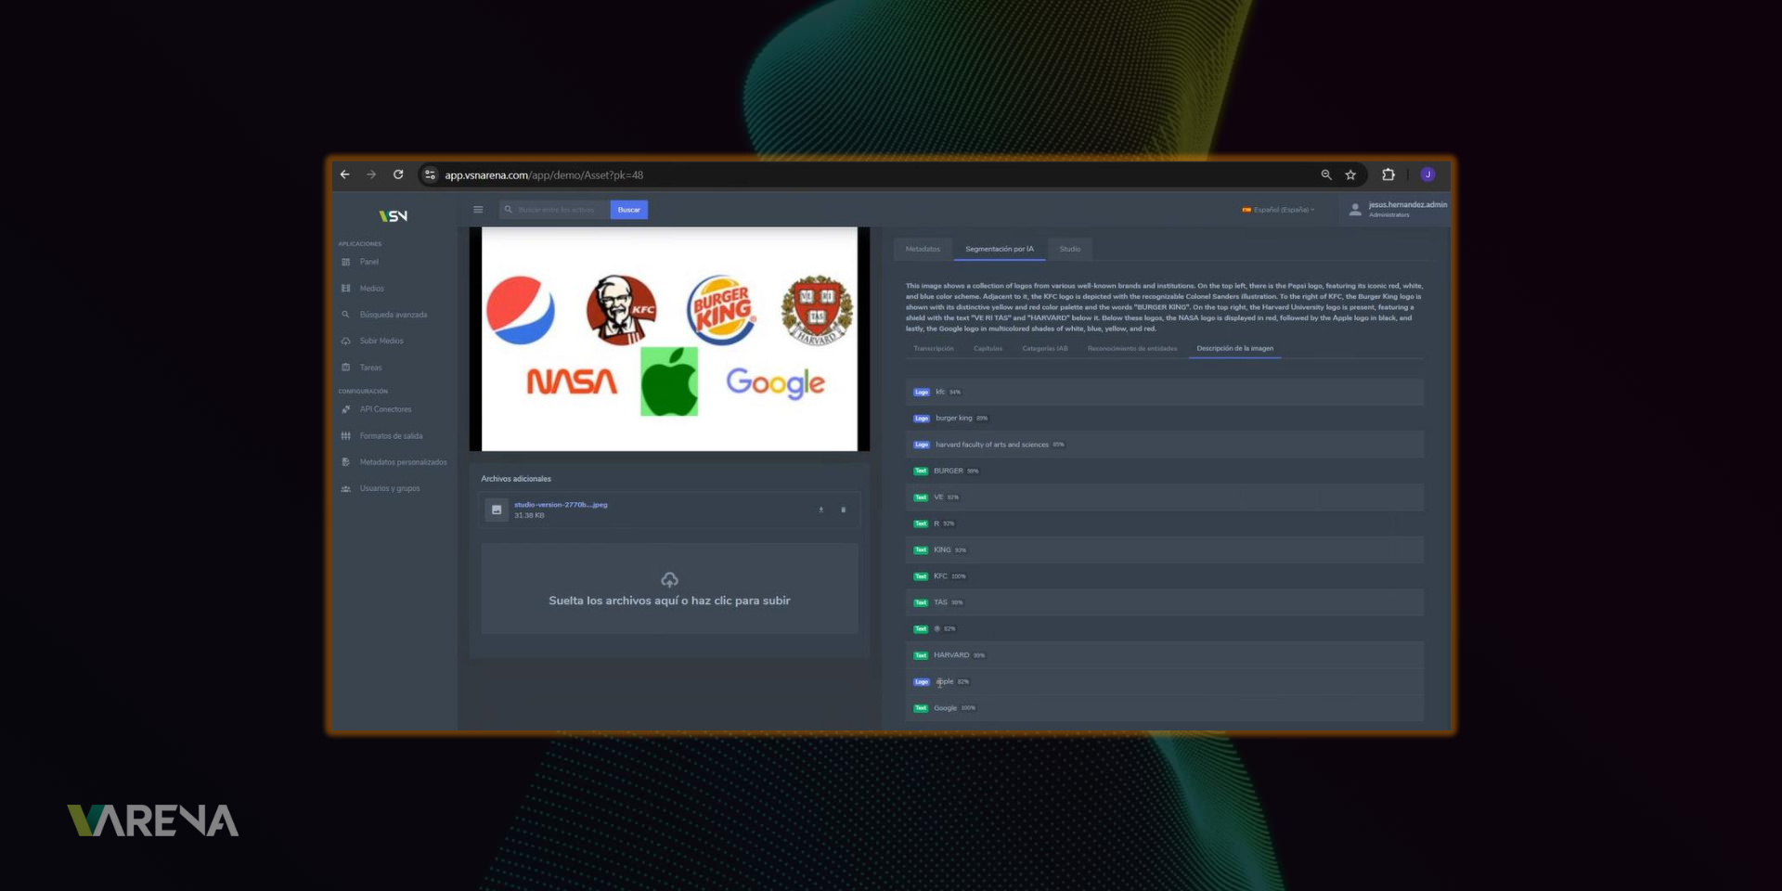Click the blue Buscar button
1782x891 pixels.
629,210
